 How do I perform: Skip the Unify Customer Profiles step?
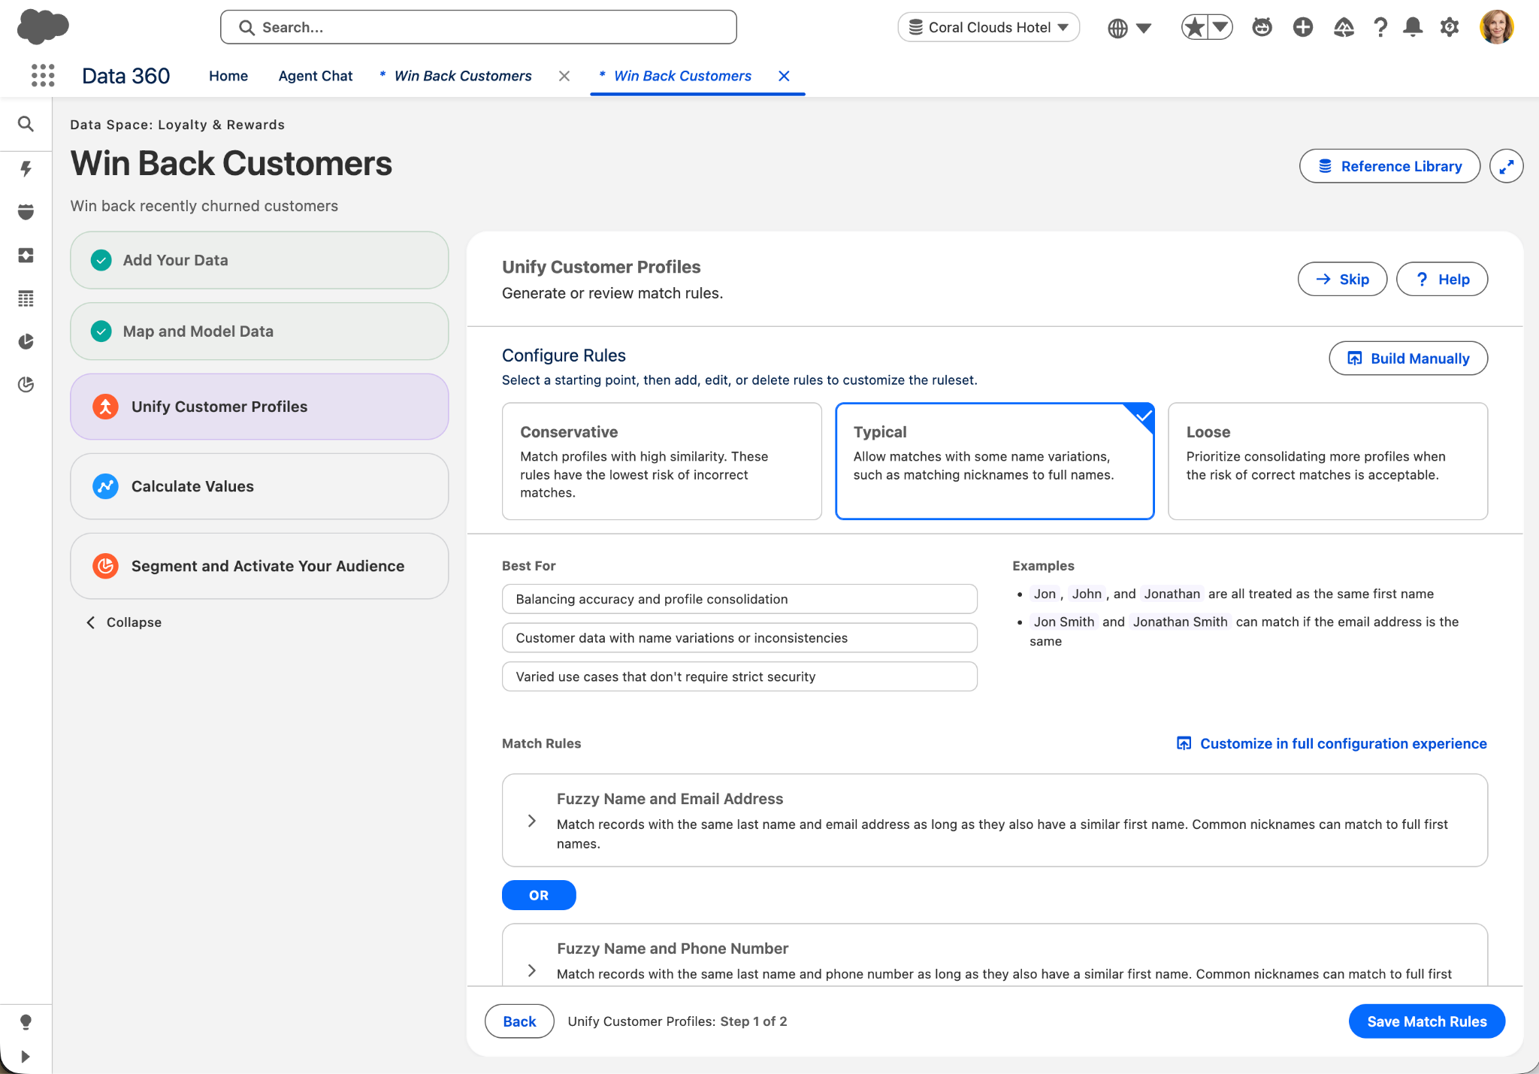pos(1342,280)
